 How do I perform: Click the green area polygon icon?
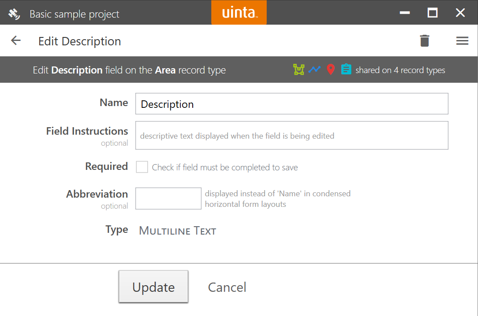click(x=299, y=70)
